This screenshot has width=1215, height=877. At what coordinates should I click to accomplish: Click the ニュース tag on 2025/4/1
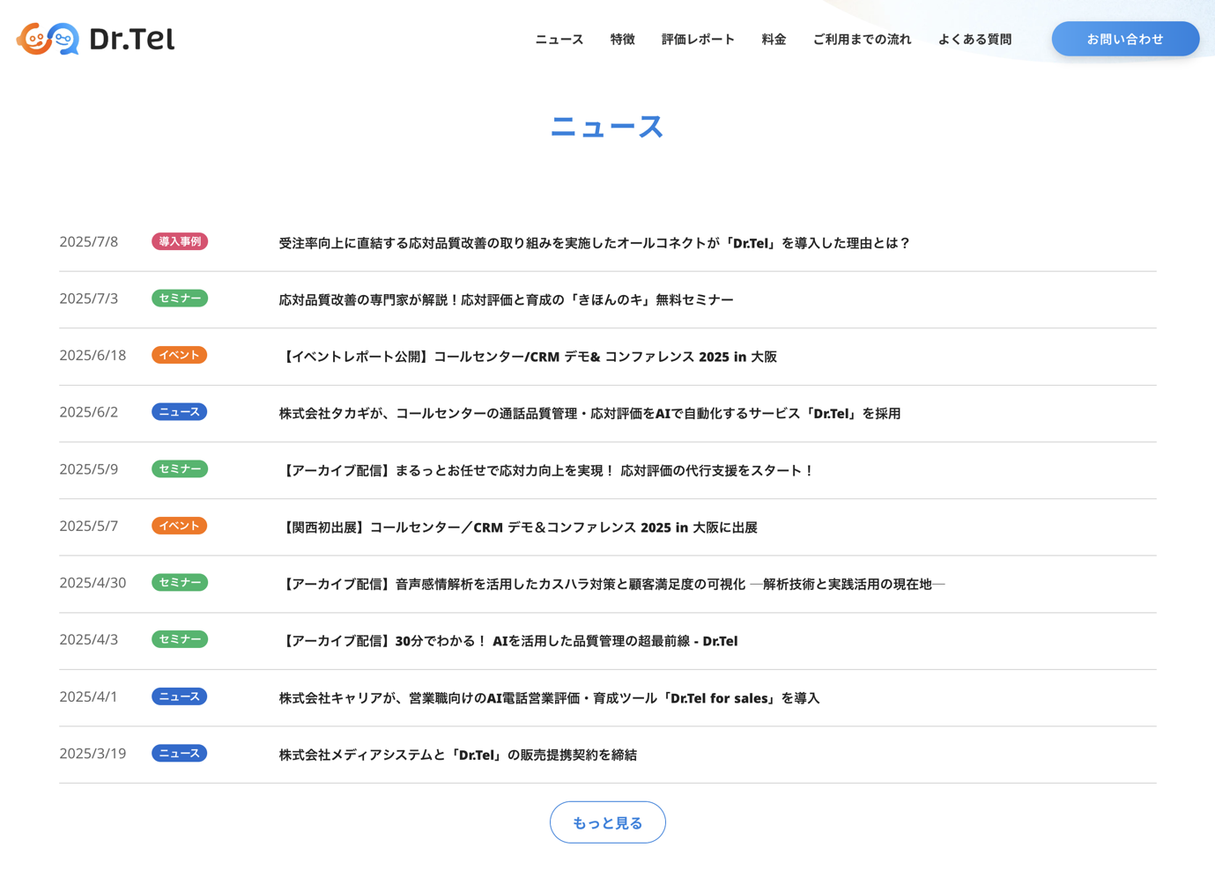coord(180,696)
